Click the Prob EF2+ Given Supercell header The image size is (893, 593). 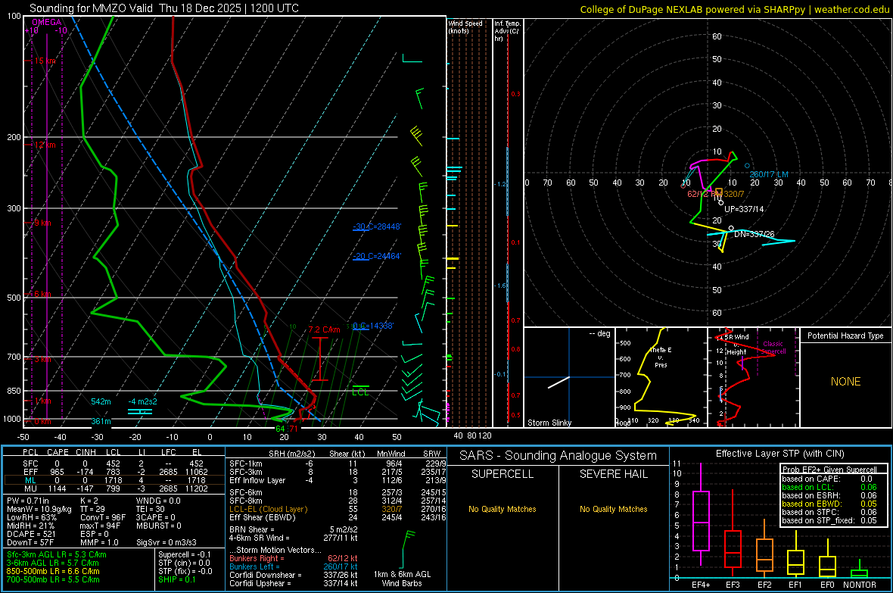tap(829, 470)
